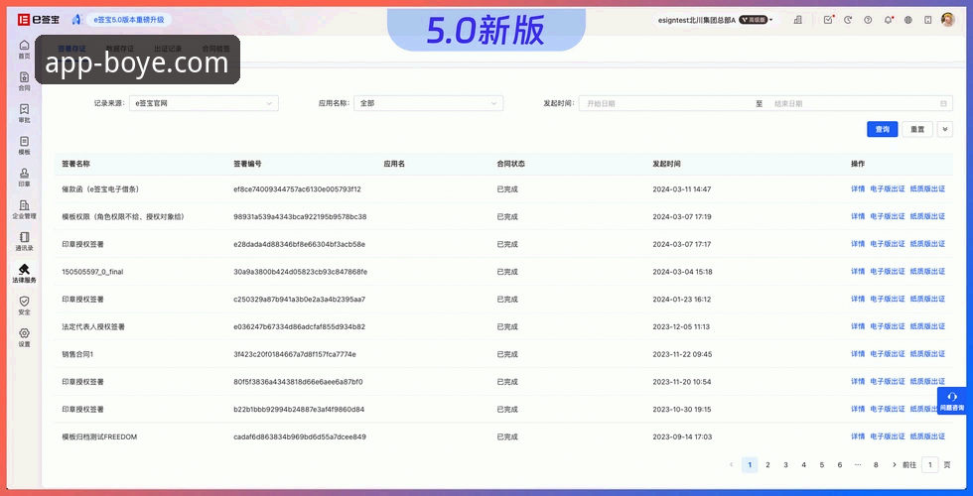Go to page 3 in pagination
Viewport: 973px width, 496px height.
785,464
